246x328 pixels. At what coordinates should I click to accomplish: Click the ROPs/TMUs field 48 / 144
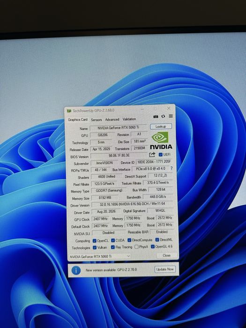[101, 170]
